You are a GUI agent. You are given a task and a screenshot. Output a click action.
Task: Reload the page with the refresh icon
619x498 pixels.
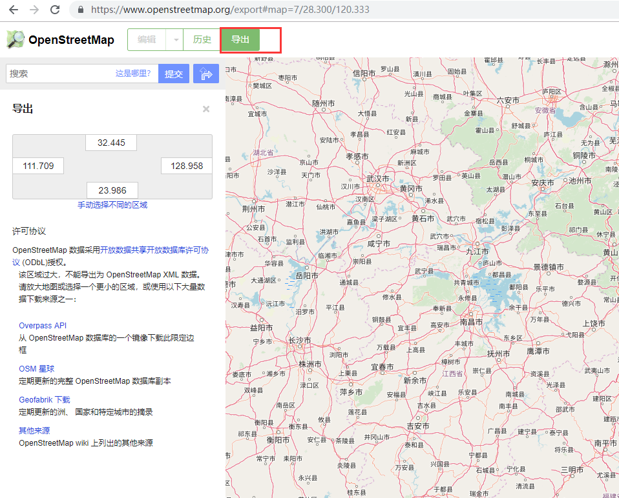55,10
